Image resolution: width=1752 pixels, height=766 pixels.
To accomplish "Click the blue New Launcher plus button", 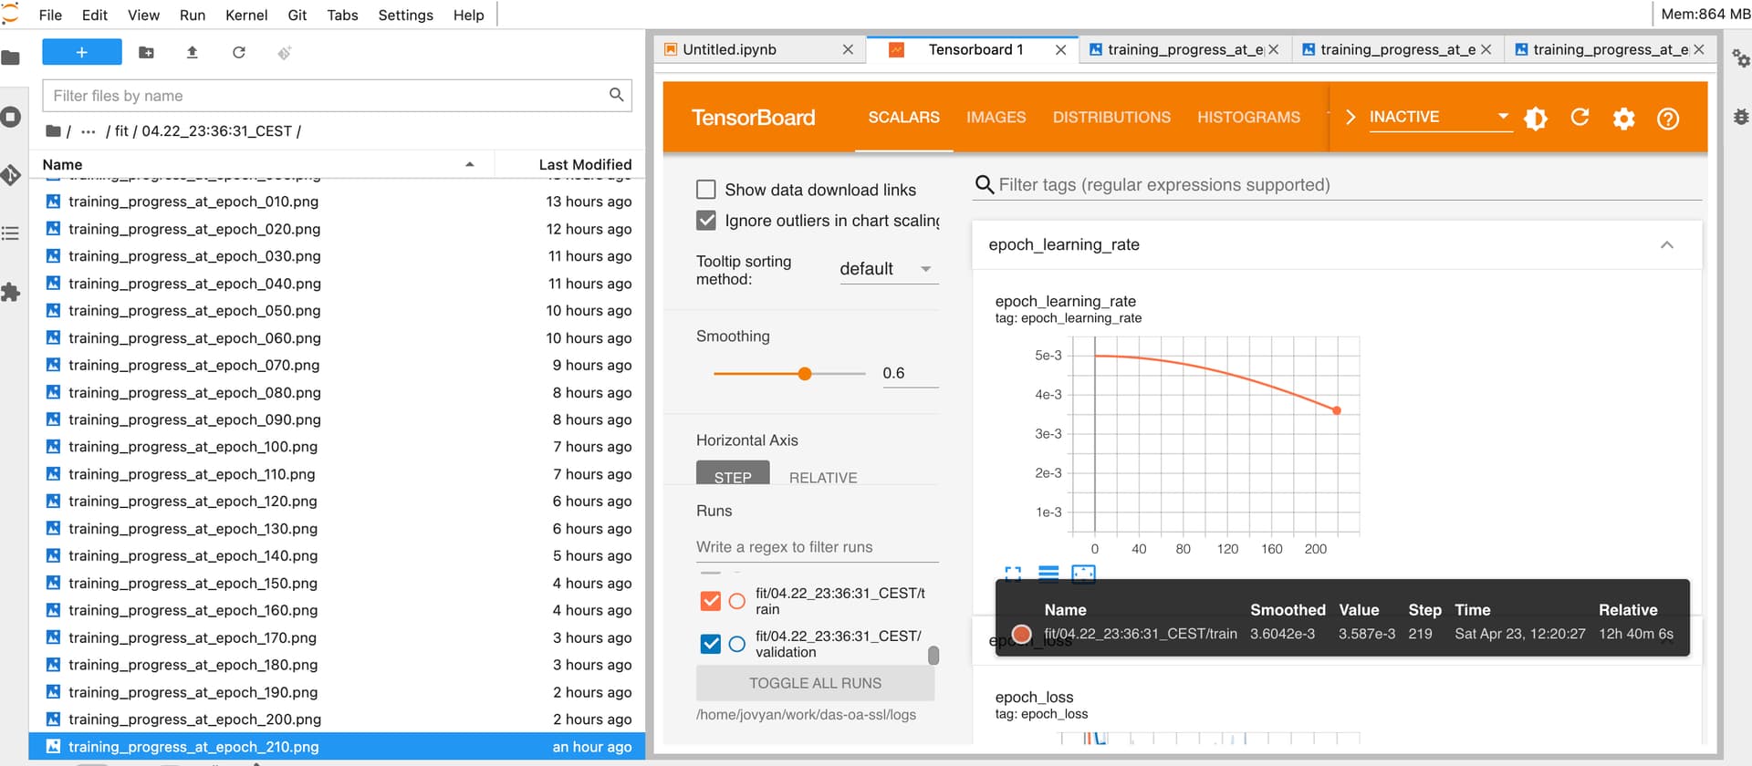I will pos(82,52).
